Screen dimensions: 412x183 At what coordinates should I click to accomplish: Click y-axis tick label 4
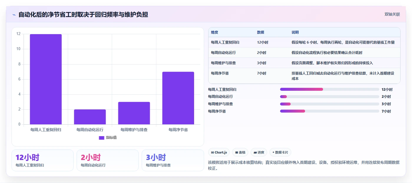pos(19,94)
